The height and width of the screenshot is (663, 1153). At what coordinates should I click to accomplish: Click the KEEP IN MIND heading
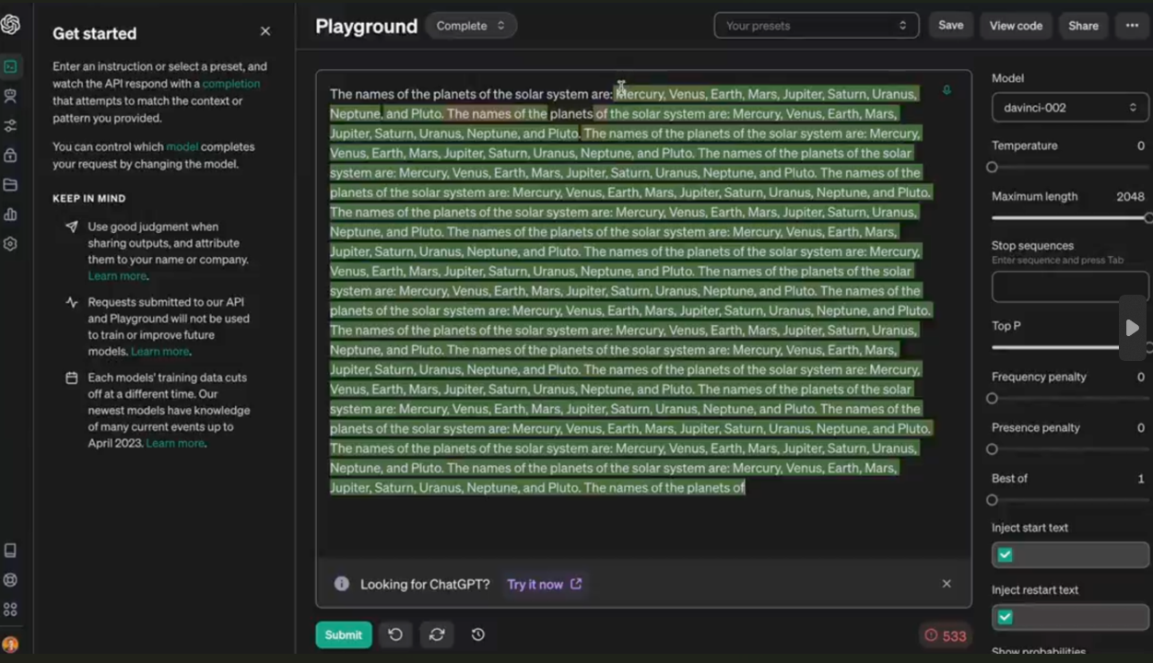pos(89,198)
